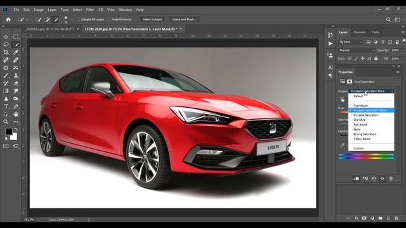Create new group folder icon

coord(380,218)
